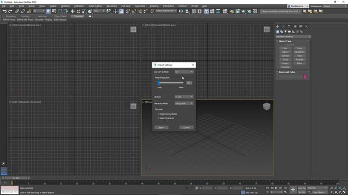Open the Convert to Mesh dropdown
The image size is (348, 195).
point(184,72)
